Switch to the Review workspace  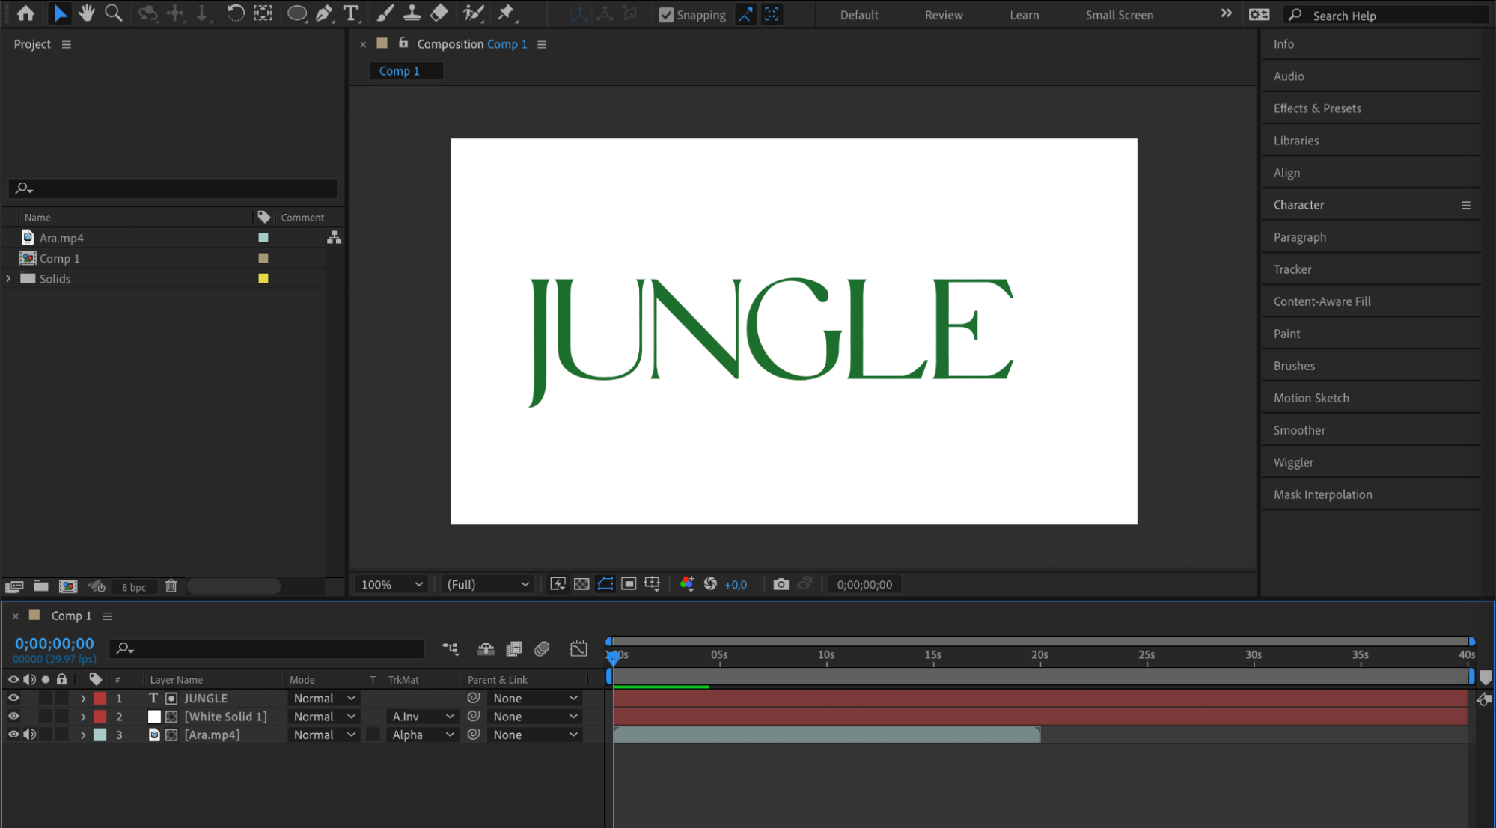[943, 15]
